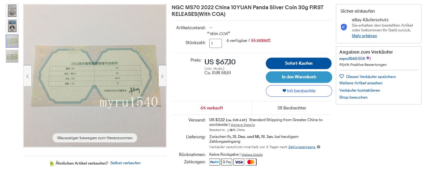Click the PayPal payment icon
Viewport: 425px width, 176px height.
click(215, 162)
